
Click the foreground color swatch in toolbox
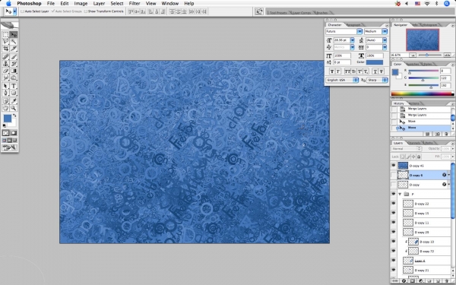(8, 119)
